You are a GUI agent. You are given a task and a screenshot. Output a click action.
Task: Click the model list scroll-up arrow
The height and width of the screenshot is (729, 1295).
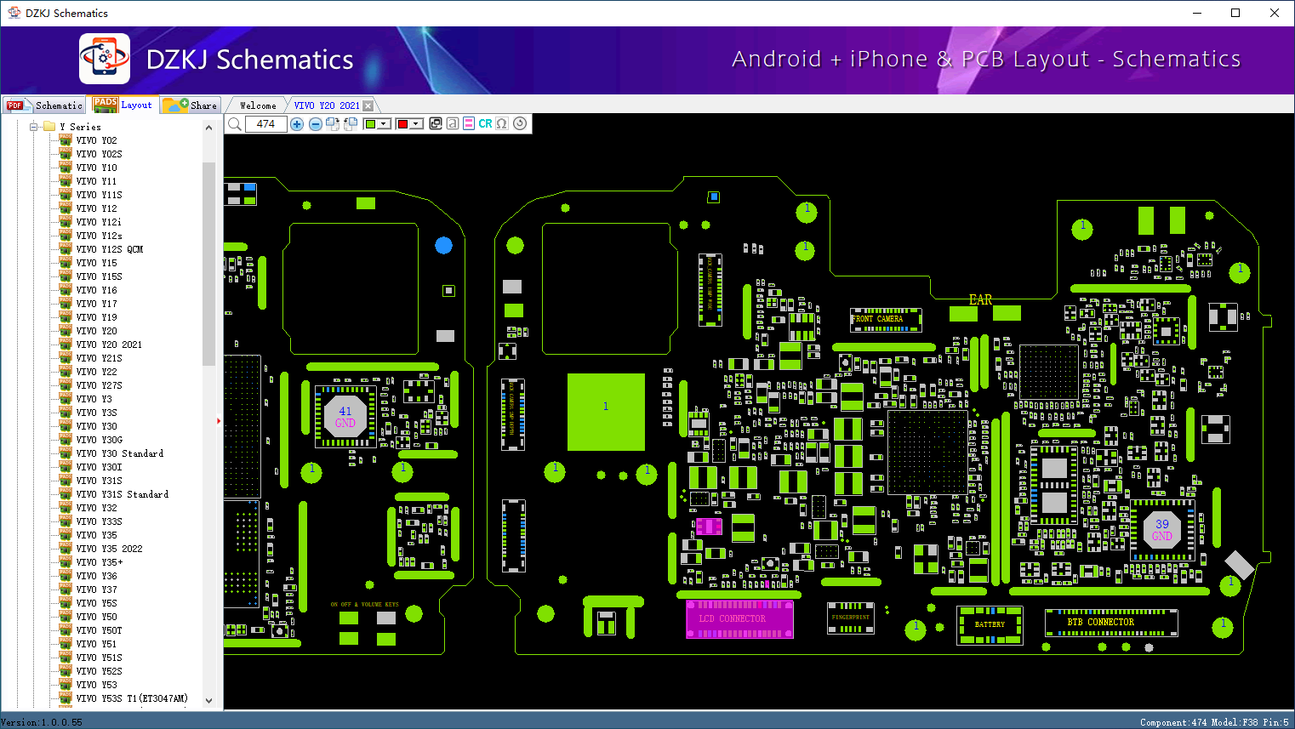(208, 128)
